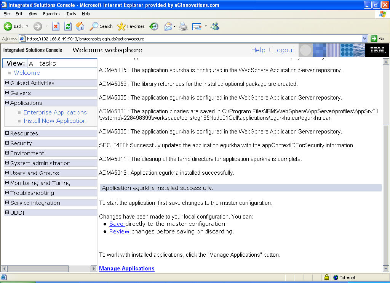This screenshot has width=390, height=283.
Task: Open the Tools menu
Action: click(x=71, y=14)
